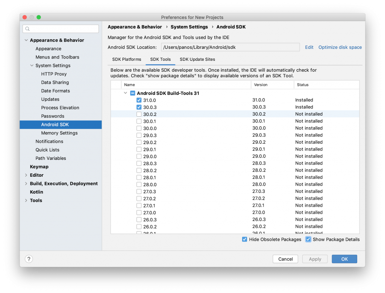
Task: Select Memory Settings in the sidebar
Action: click(59, 133)
